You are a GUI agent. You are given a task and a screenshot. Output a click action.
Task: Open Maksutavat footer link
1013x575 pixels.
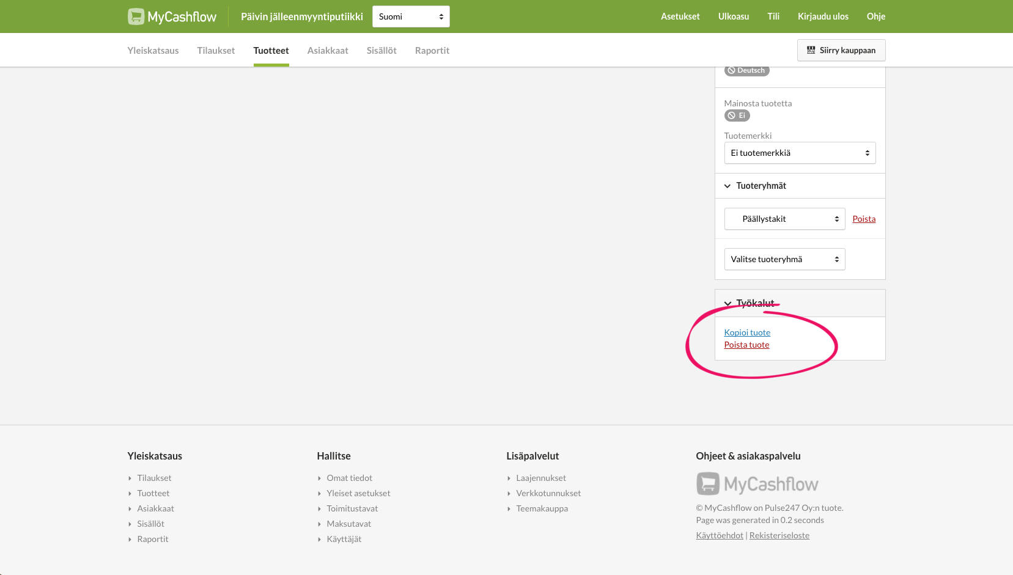click(348, 524)
